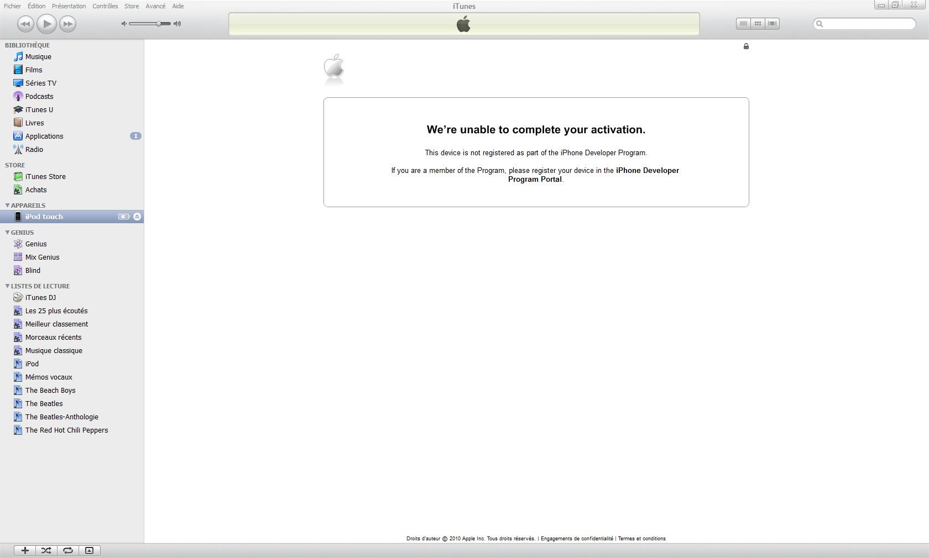929x558 pixels.
Task: Click the BIBLIOTHÈQUE section header
Action: tap(28, 45)
